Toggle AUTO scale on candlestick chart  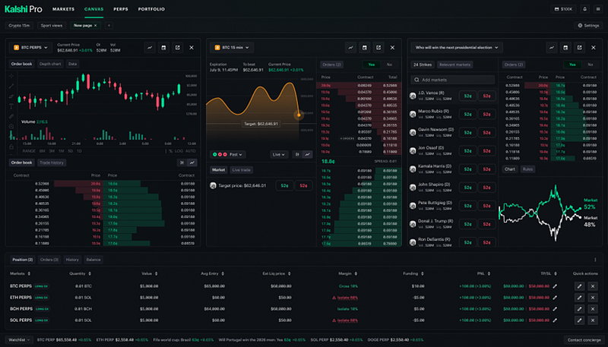[191, 151]
